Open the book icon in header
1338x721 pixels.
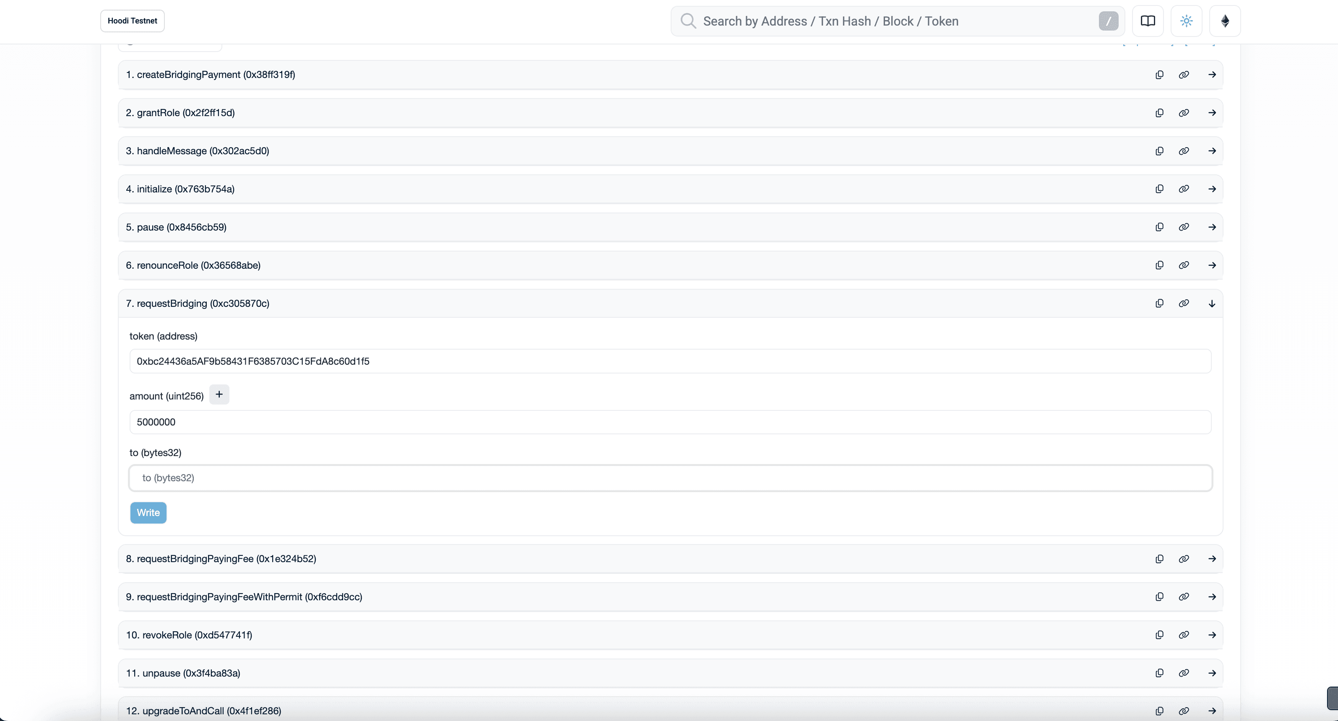click(x=1148, y=21)
